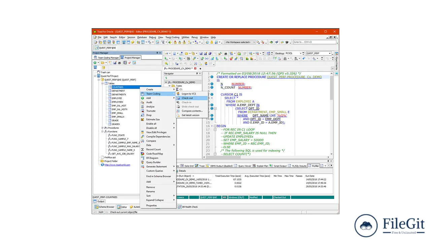
Task: Select ER Diagram in the context menu
Action: [x=152, y=158]
